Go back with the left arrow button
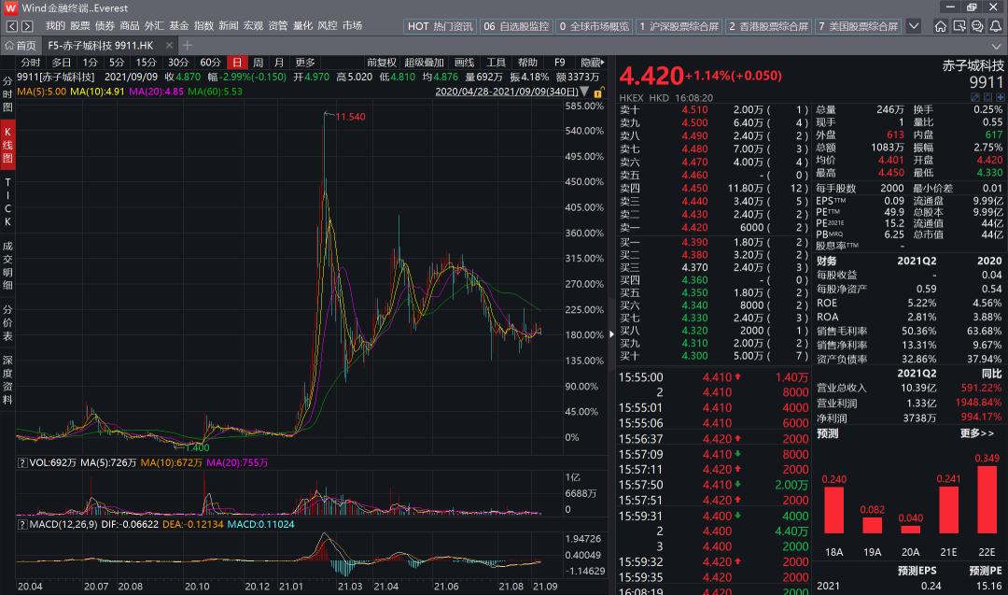 point(12,26)
